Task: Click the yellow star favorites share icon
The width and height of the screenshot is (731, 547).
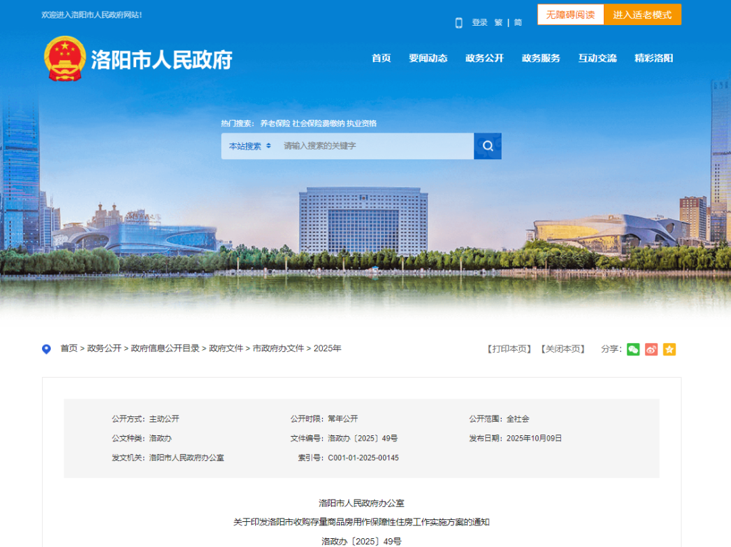Action: point(669,349)
